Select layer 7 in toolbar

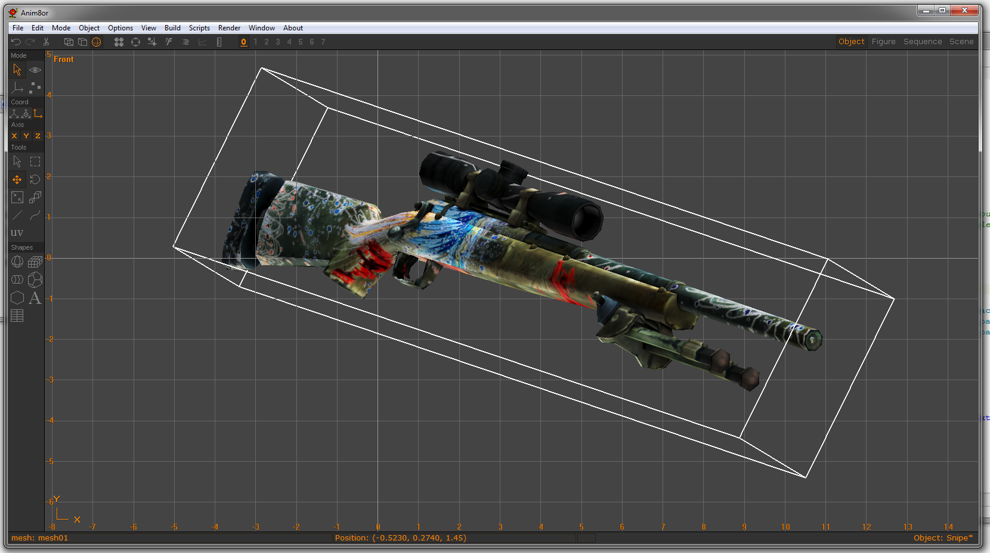point(323,42)
